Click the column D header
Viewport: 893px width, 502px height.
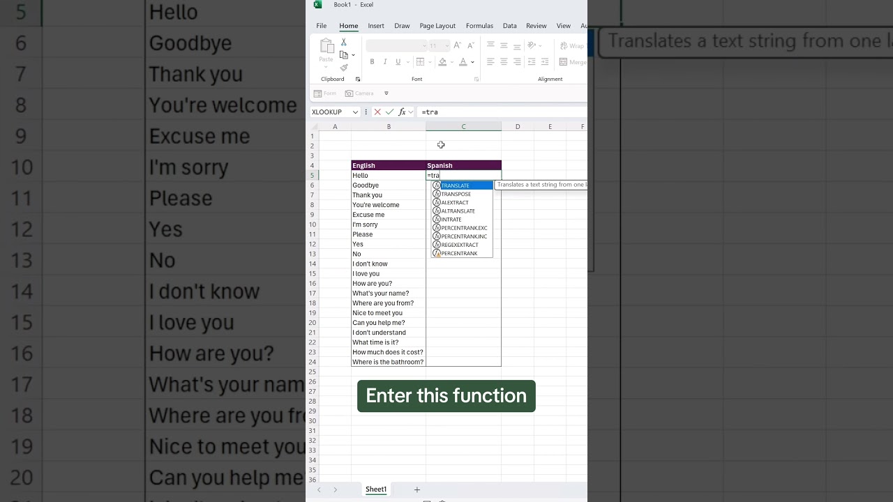click(518, 126)
